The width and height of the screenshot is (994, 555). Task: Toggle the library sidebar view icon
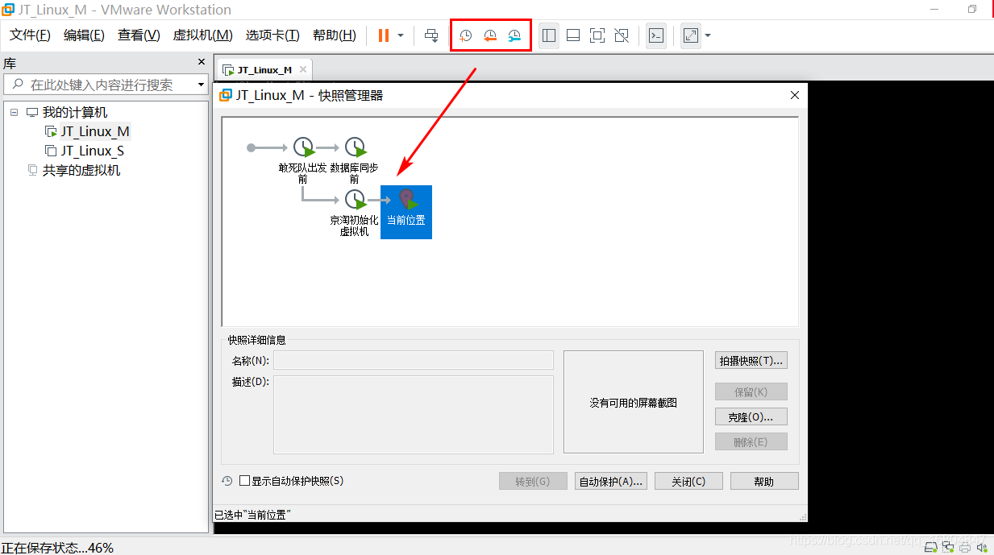point(549,35)
